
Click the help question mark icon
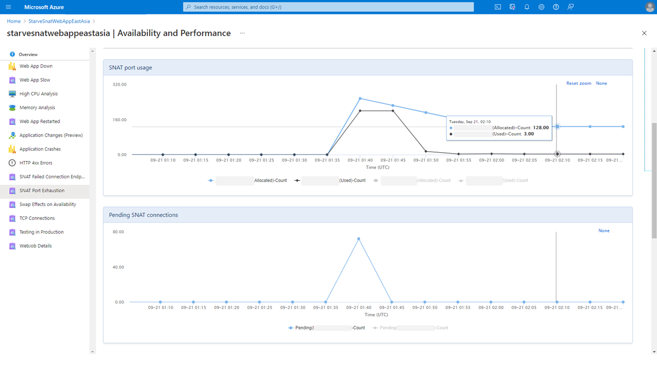pyautogui.click(x=556, y=7)
